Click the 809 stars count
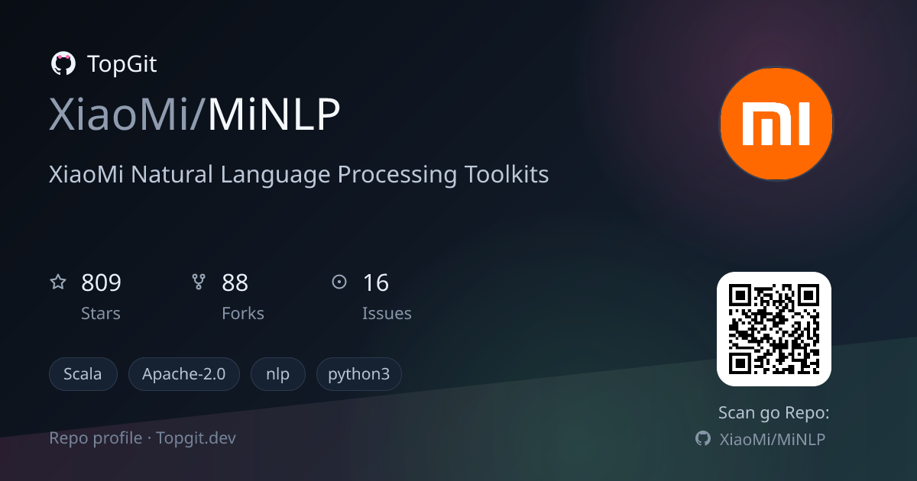917x481 pixels. [101, 283]
